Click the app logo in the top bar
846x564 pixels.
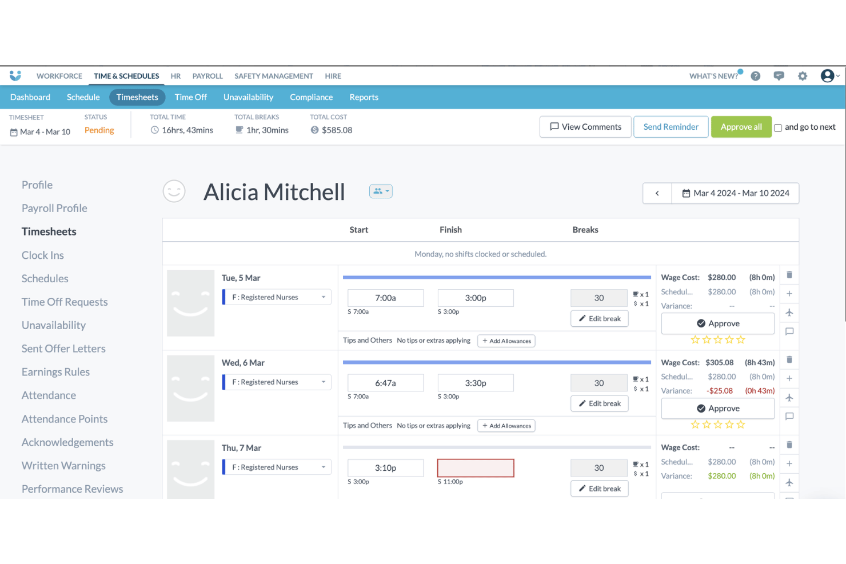click(x=15, y=75)
